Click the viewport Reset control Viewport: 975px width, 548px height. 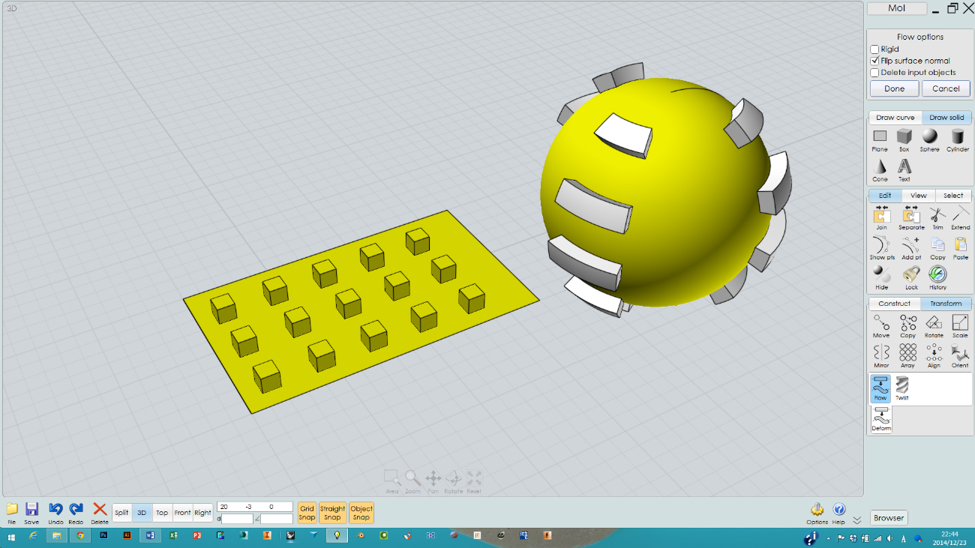point(474,482)
